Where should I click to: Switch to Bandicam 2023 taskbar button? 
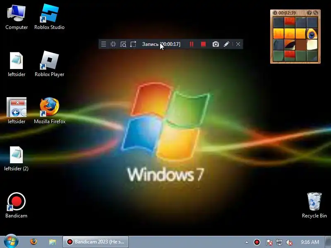[x=96, y=242]
